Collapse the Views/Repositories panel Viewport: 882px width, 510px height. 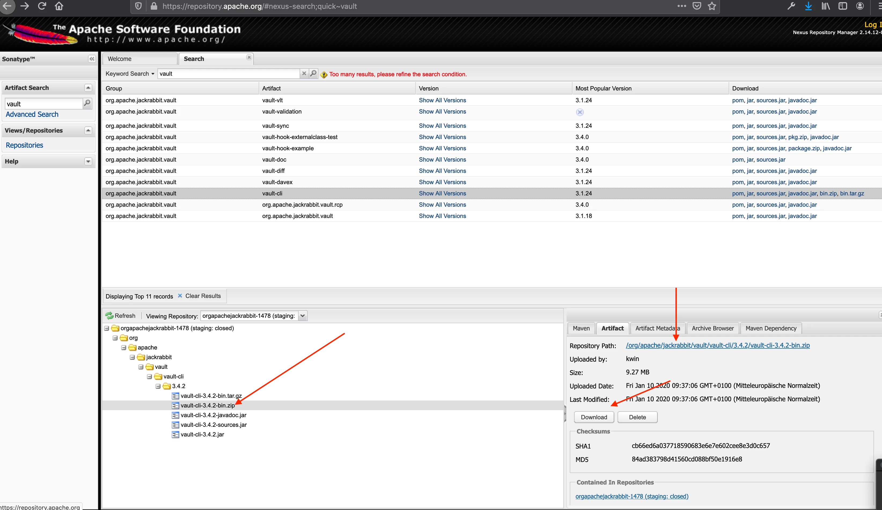[x=88, y=131]
